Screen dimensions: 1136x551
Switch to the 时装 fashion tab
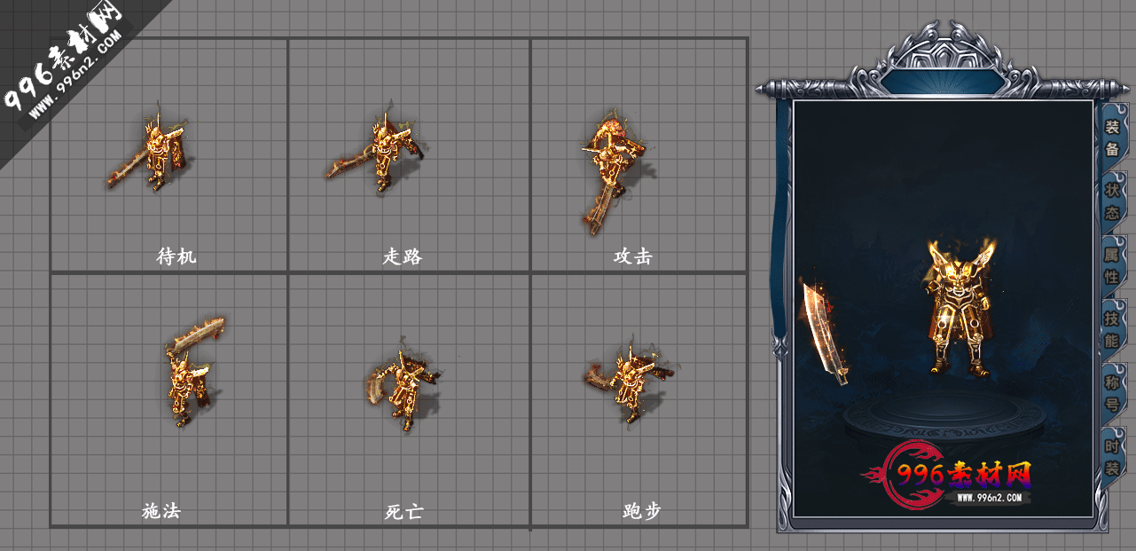(1112, 457)
